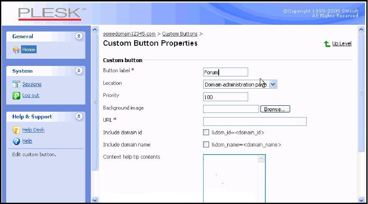Screen dimensions: 368x204
Task: Click the &dom_name=<domain_name> text
Action: tap(246, 145)
